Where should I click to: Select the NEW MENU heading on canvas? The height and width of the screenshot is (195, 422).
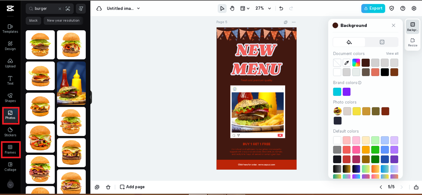(x=256, y=59)
